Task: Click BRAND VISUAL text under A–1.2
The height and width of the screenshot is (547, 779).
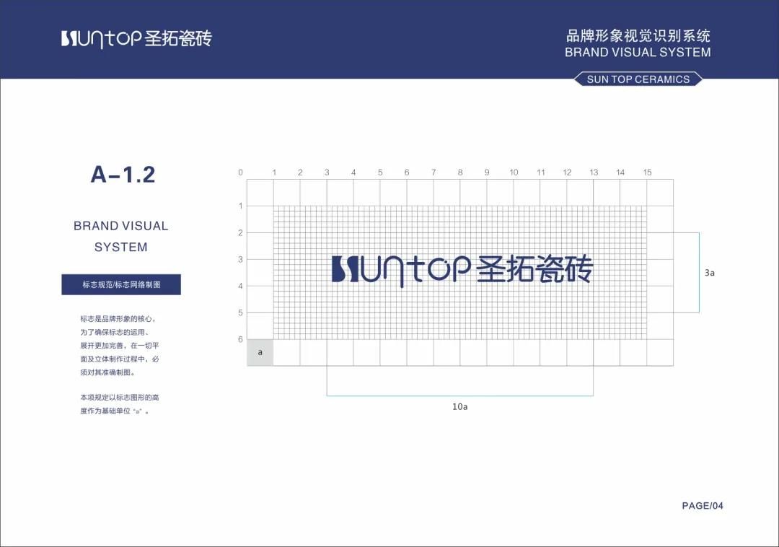Action: tap(120, 226)
